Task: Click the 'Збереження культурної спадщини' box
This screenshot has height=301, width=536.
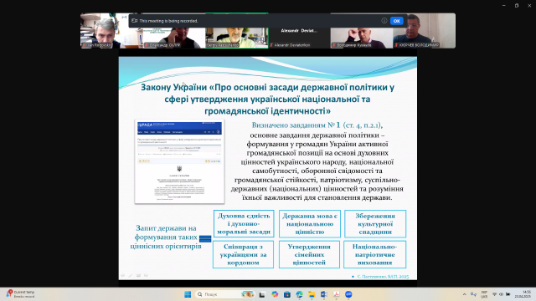Action: point(375,223)
